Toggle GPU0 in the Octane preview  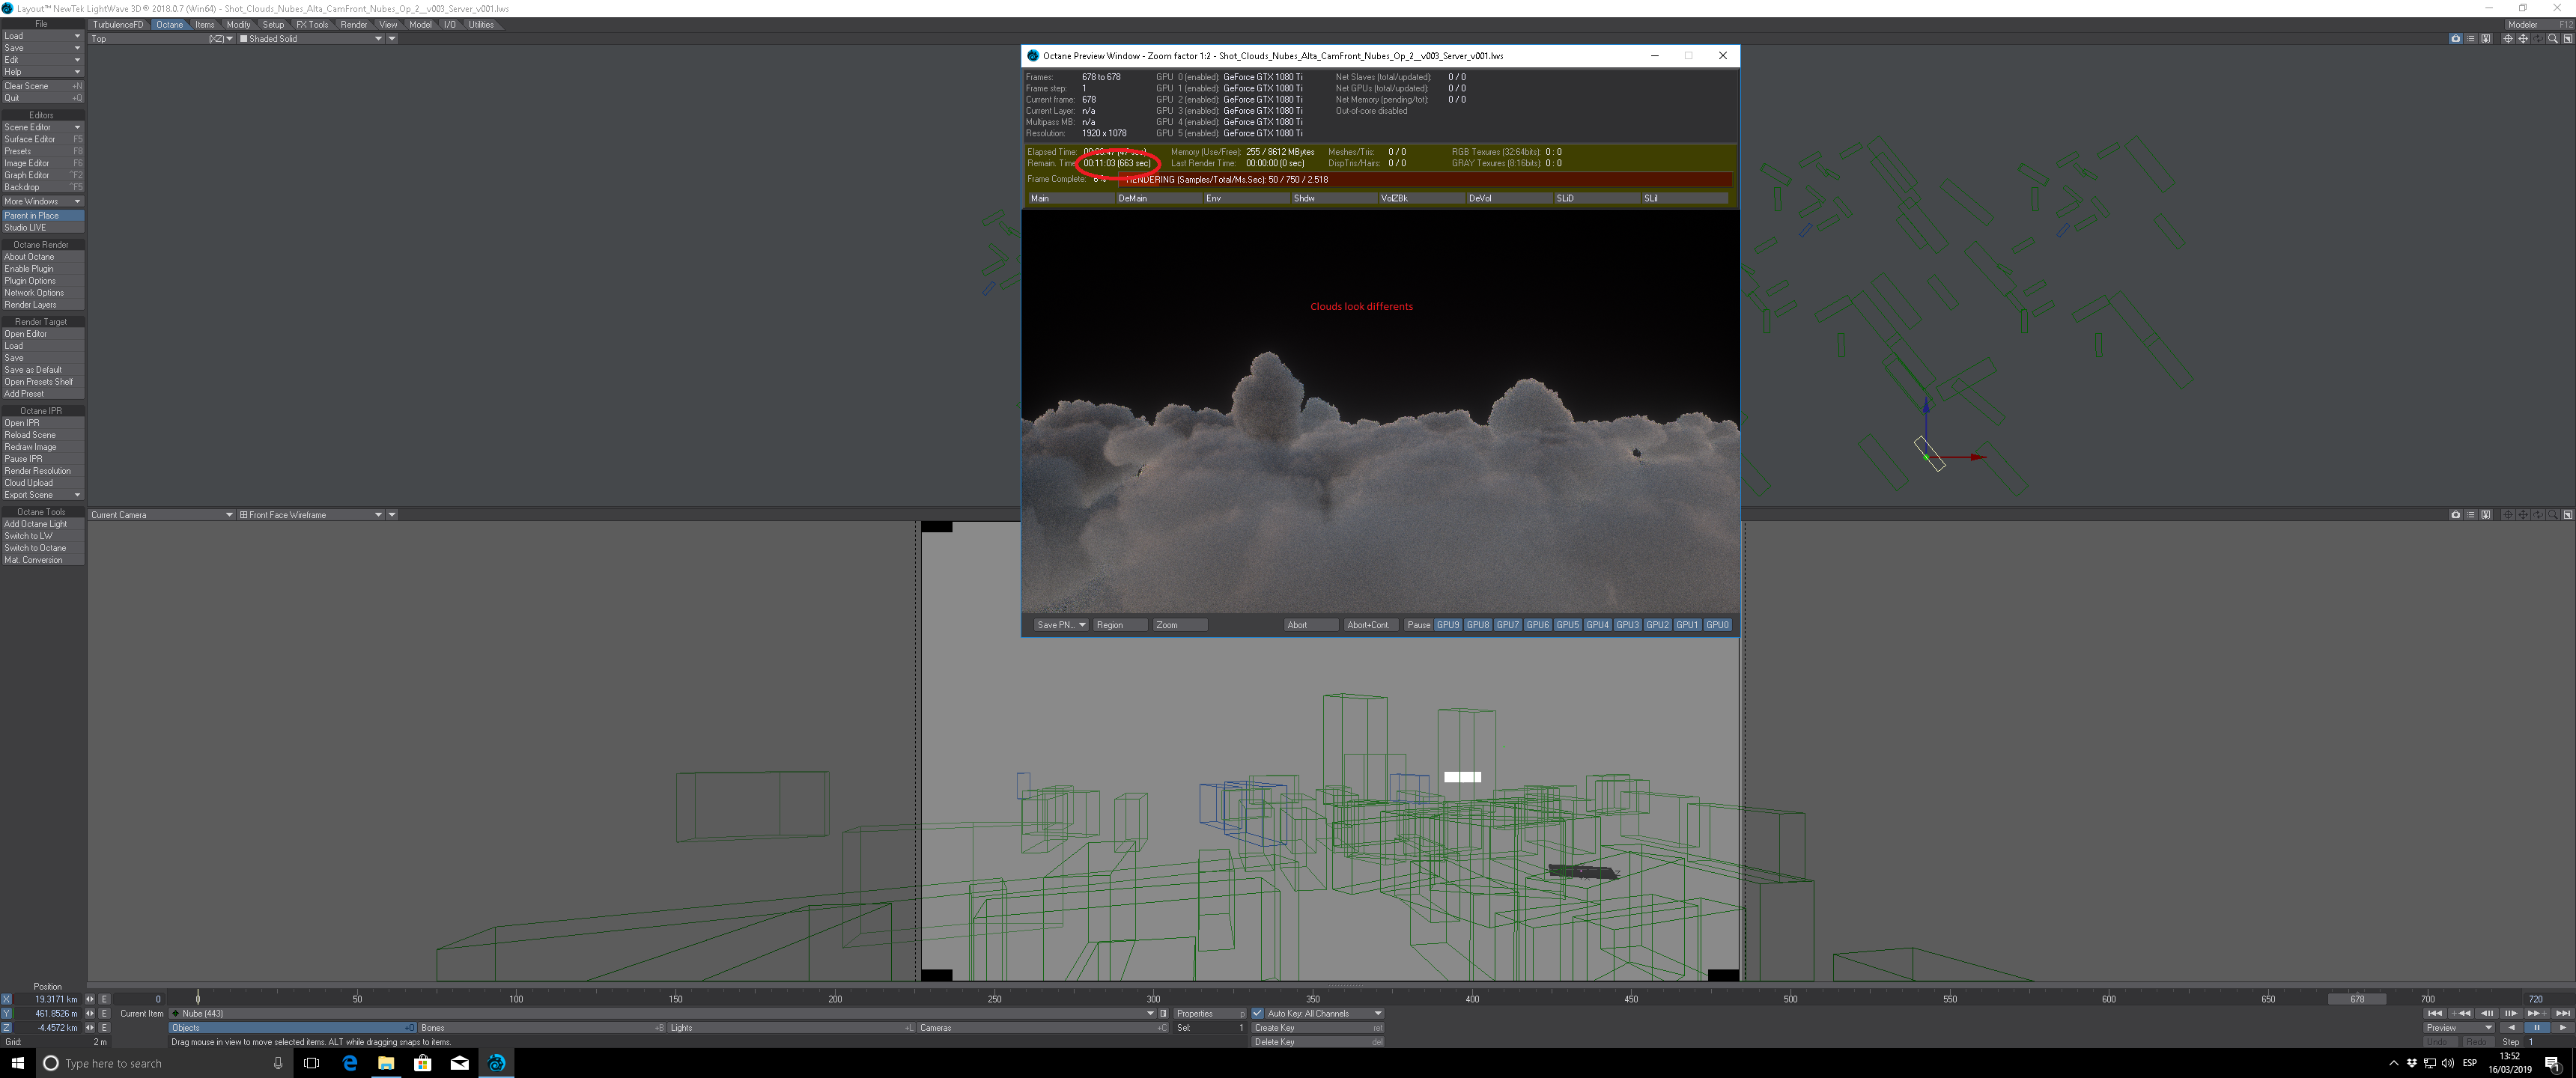coord(1717,625)
